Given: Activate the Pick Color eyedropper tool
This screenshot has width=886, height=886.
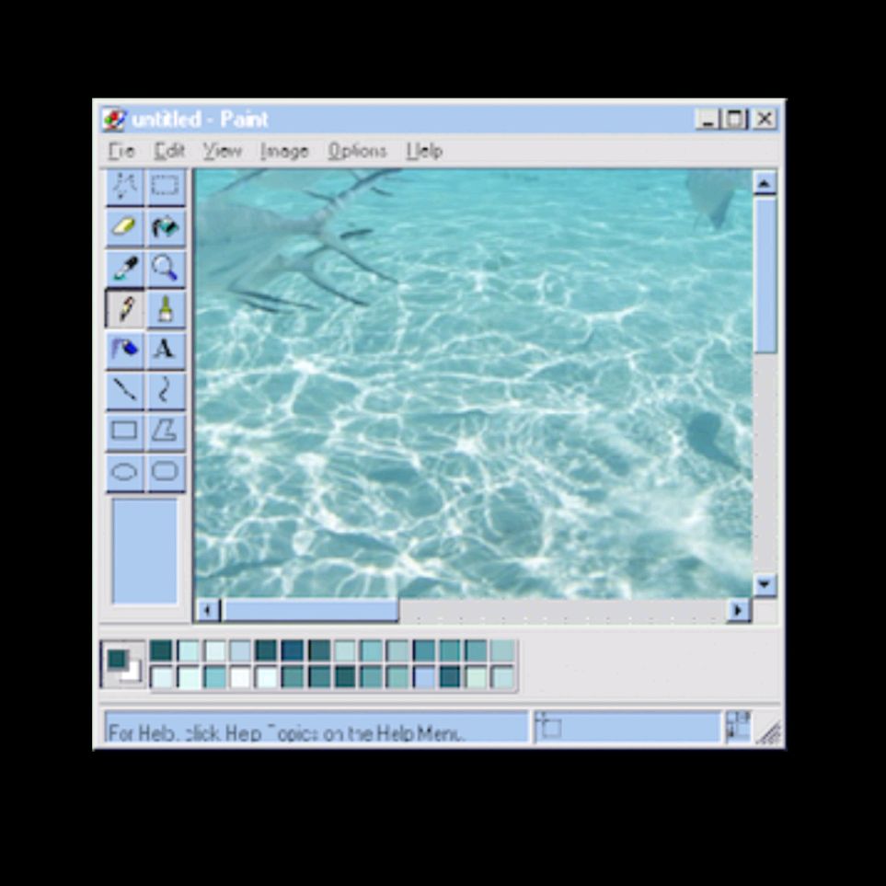Looking at the screenshot, I should point(125,268).
